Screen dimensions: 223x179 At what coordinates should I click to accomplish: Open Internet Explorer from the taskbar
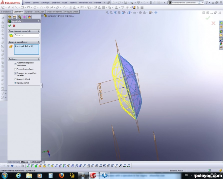click(18, 175)
